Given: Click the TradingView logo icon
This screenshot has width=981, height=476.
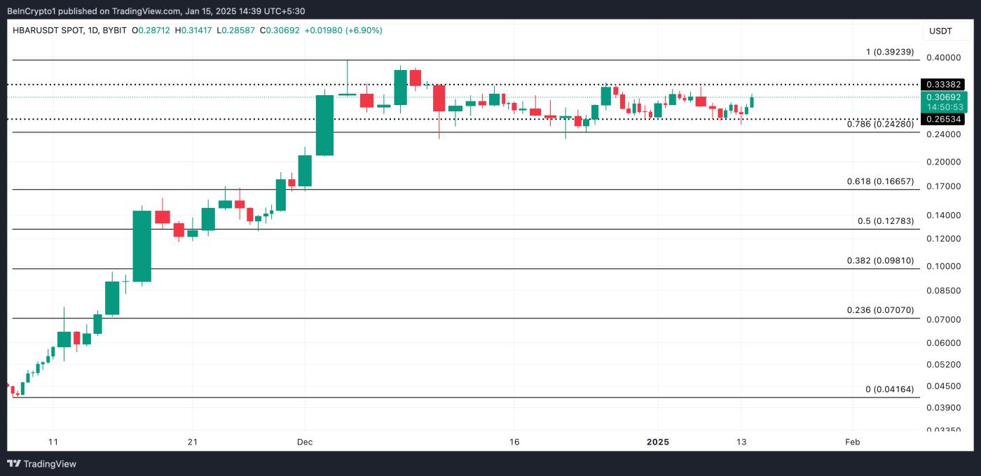Looking at the screenshot, I should tap(14, 463).
